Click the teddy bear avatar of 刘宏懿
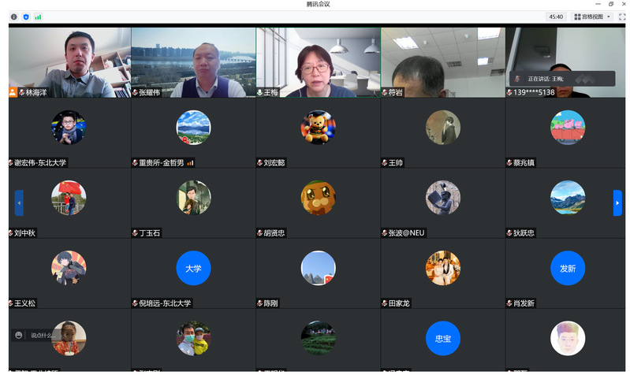This screenshot has width=630, height=375. pos(318,127)
